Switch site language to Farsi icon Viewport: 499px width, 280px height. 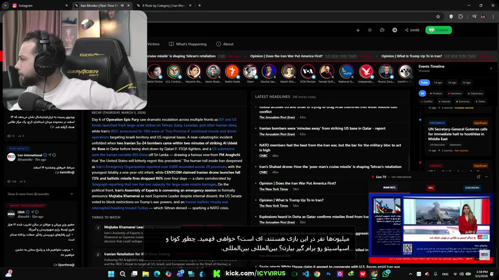pyautogui.click(x=358, y=30)
